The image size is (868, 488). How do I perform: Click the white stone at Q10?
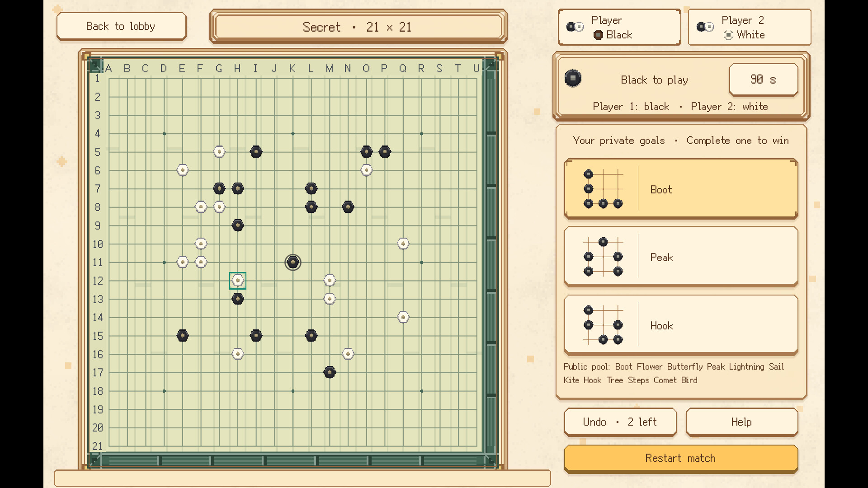[x=403, y=244]
